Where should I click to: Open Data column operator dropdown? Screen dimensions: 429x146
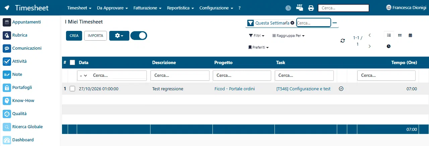(x=83, y=76)
